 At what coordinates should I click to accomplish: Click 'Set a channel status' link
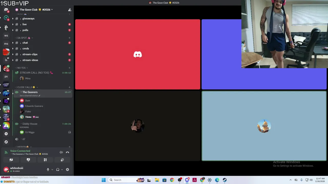coord(30,96)
